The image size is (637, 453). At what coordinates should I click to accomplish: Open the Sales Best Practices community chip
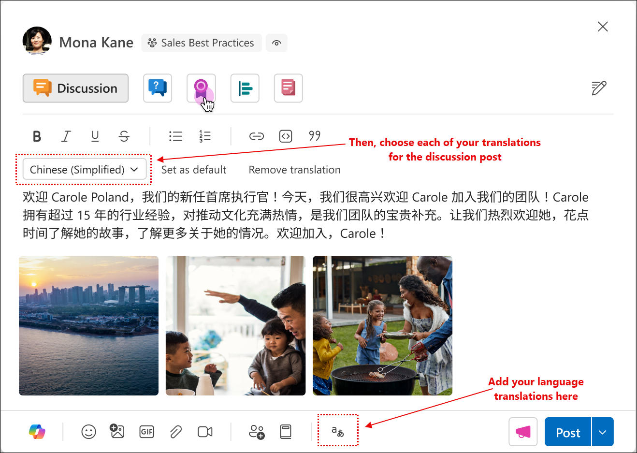coord(201,43)
